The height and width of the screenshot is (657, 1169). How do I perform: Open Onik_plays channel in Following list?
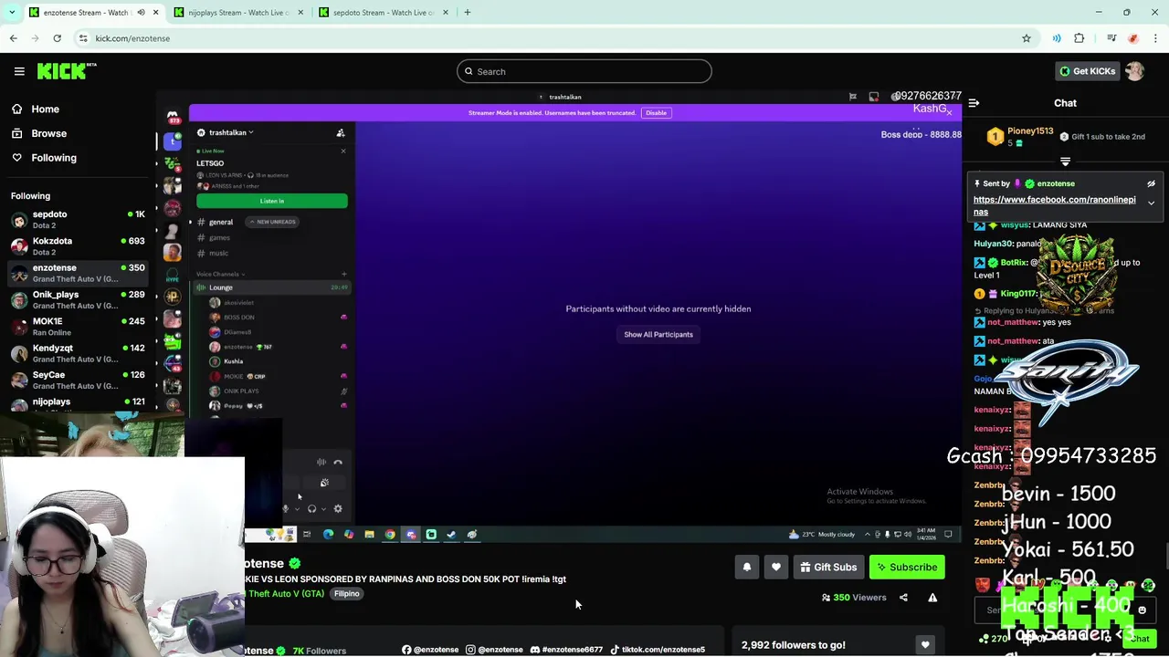click(78, 299)
